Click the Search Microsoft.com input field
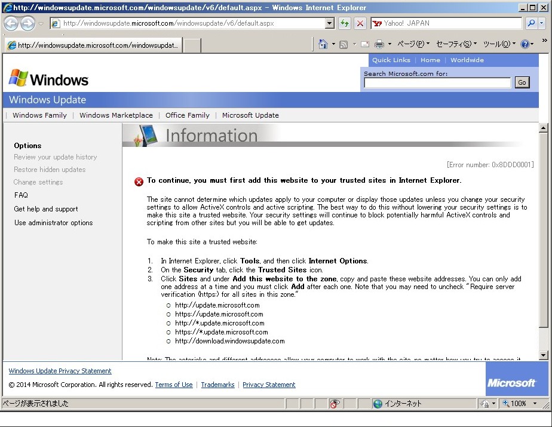Image resolution: width=552 pixels, height=427 pixels. tap(437, 83)
